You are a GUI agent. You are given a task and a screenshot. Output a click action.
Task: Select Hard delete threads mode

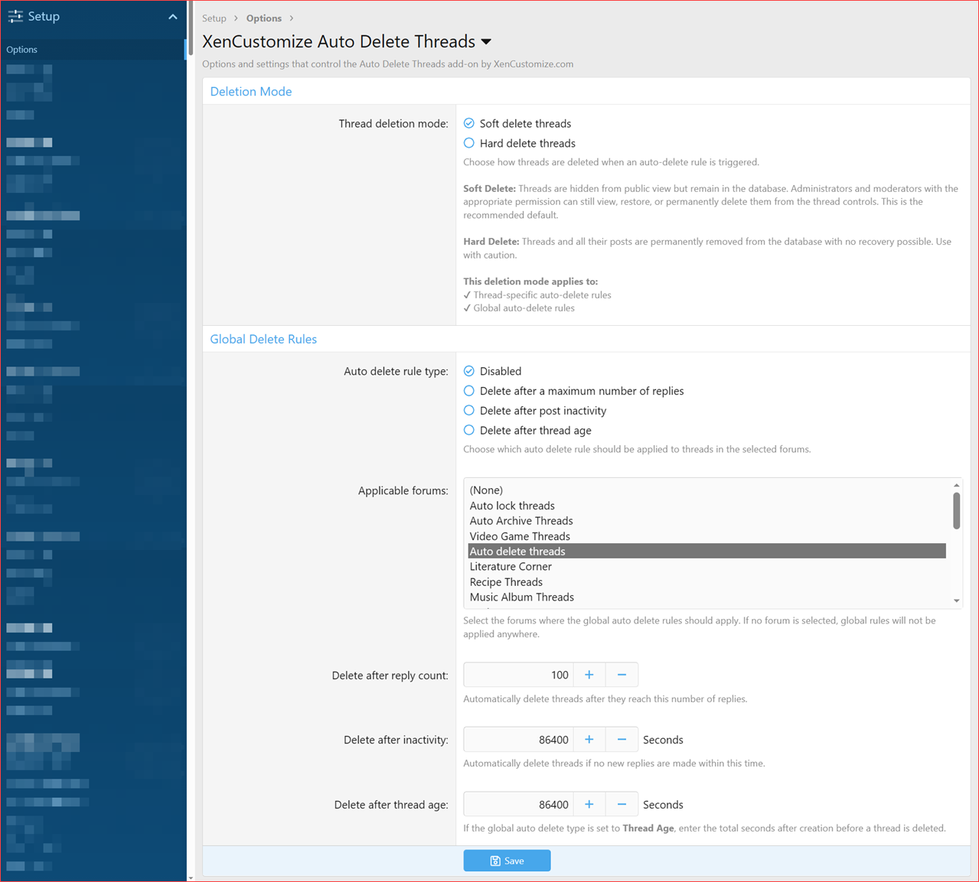tap(468, 142)
